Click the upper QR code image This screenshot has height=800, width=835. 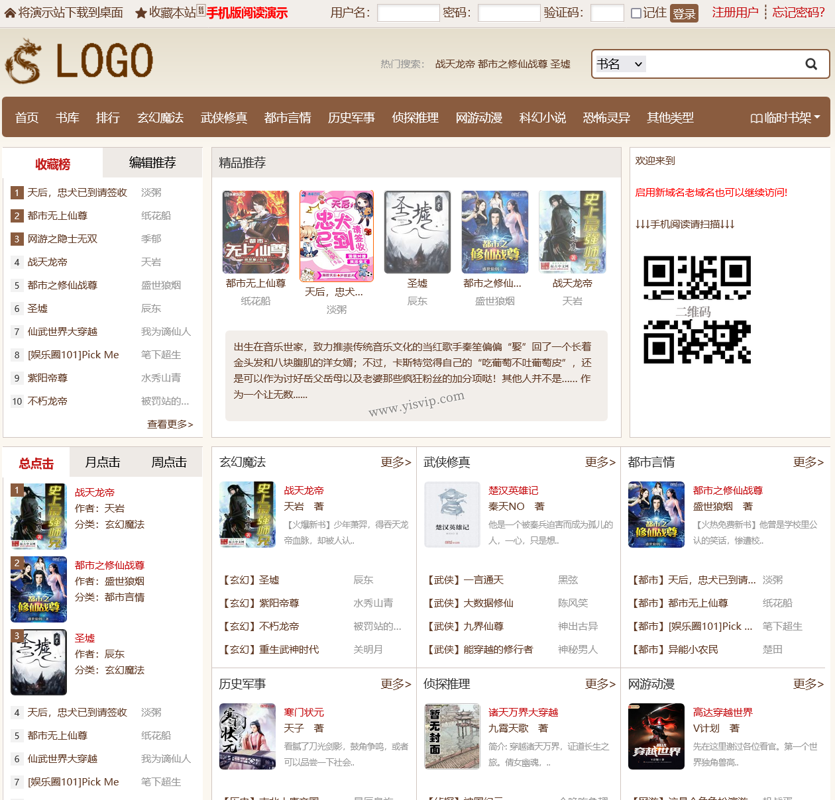pos(697,277)
